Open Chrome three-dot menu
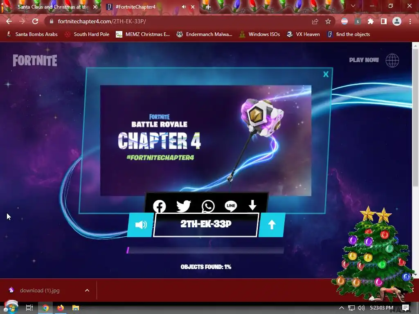419x314 pixels. click(410, 21)
